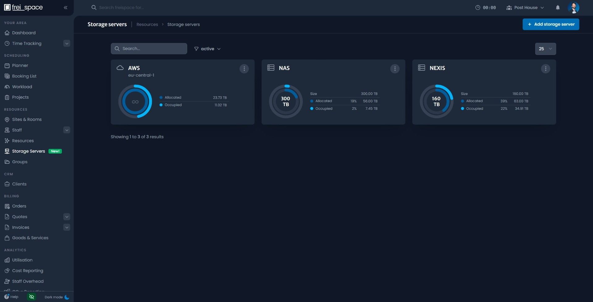This screenshot has height=302, width=593.
Task: Open the Workload view
Action: [22, 87]
